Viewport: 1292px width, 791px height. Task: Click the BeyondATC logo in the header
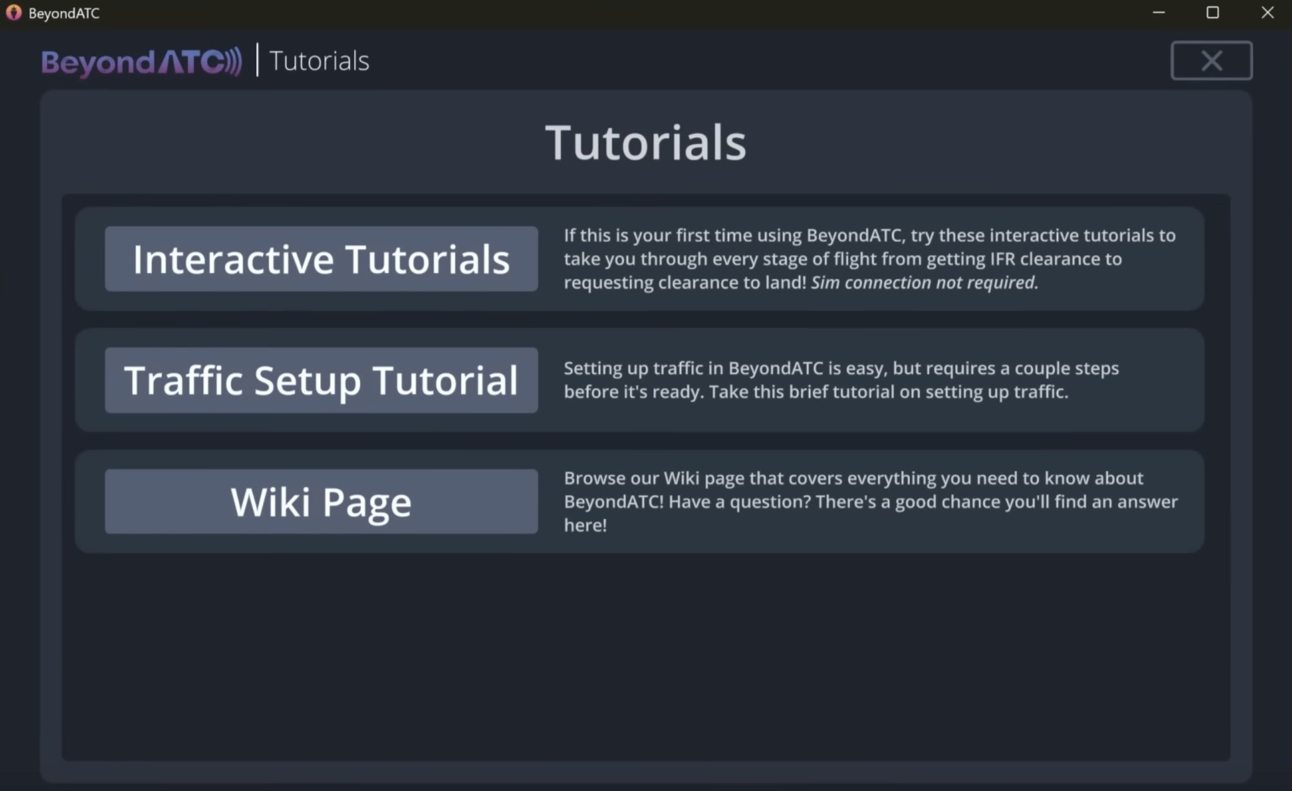click(142, 61)
